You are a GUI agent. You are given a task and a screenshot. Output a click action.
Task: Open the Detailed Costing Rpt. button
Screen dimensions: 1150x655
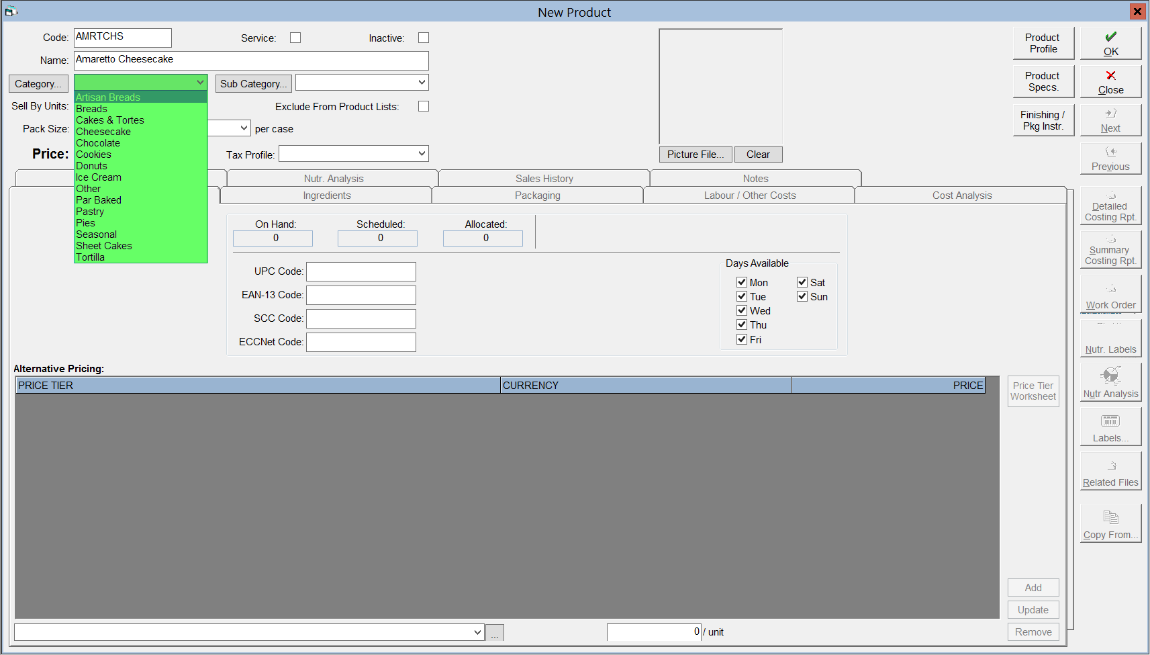click(1110, 206)
